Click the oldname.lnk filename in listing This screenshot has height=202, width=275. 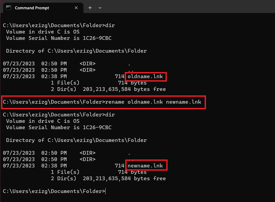pos(145,77)
